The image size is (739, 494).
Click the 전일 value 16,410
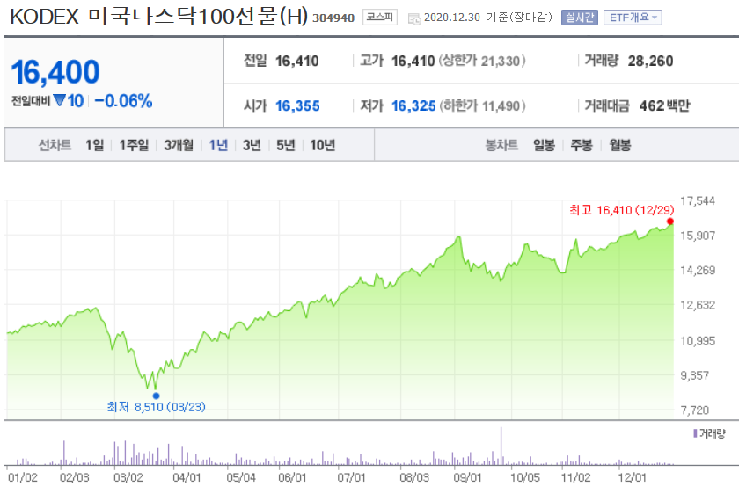point(297,62)
